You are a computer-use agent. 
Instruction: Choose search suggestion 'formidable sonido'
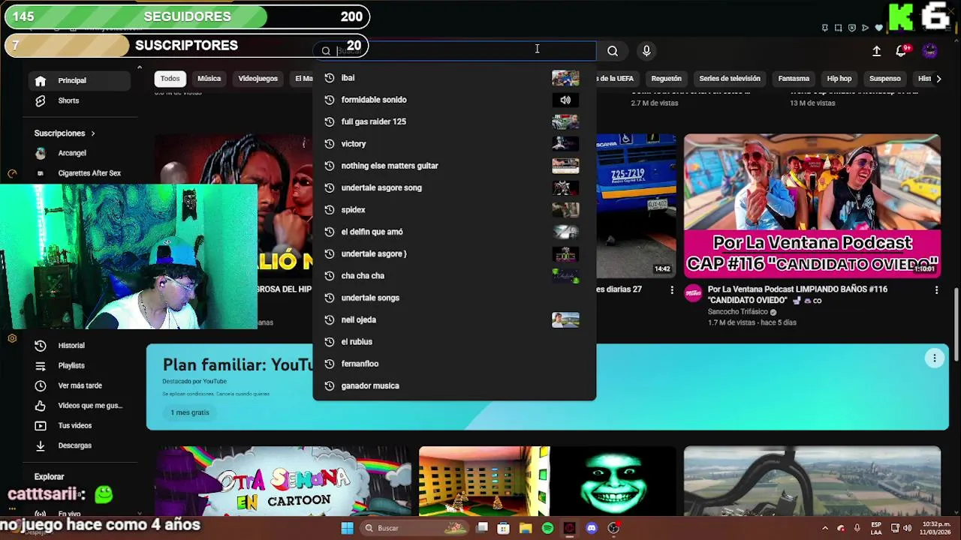tap(454, 100)
